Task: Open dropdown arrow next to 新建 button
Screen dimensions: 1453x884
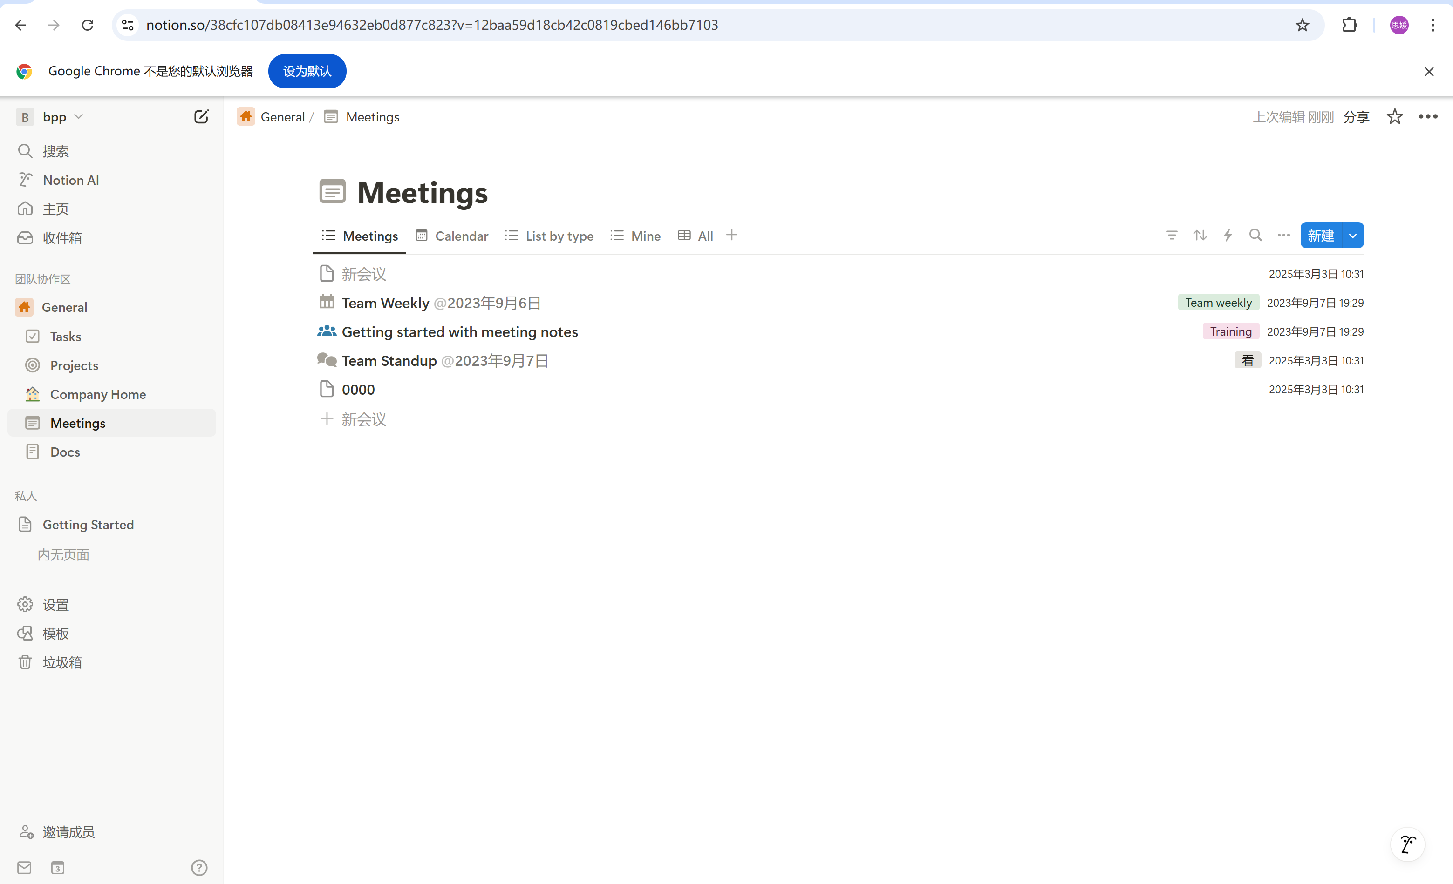Action: coord(1353,236)
